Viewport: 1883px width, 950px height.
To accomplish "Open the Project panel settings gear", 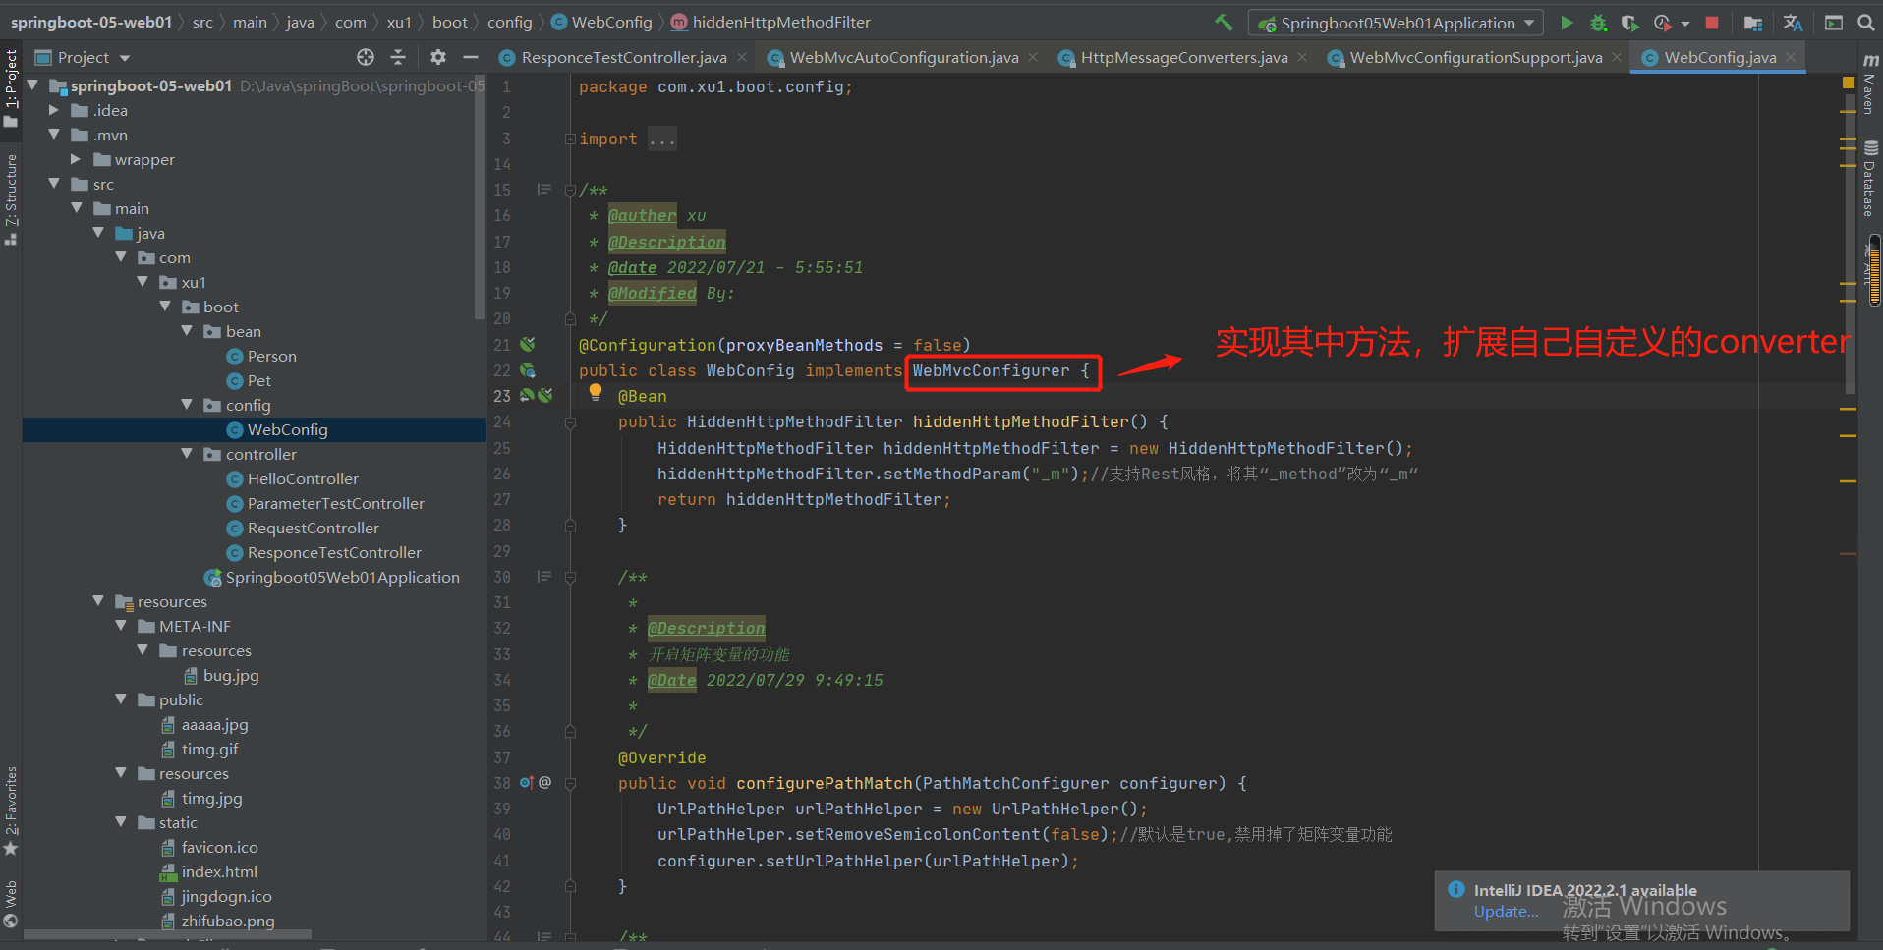I will pos(438,57).
